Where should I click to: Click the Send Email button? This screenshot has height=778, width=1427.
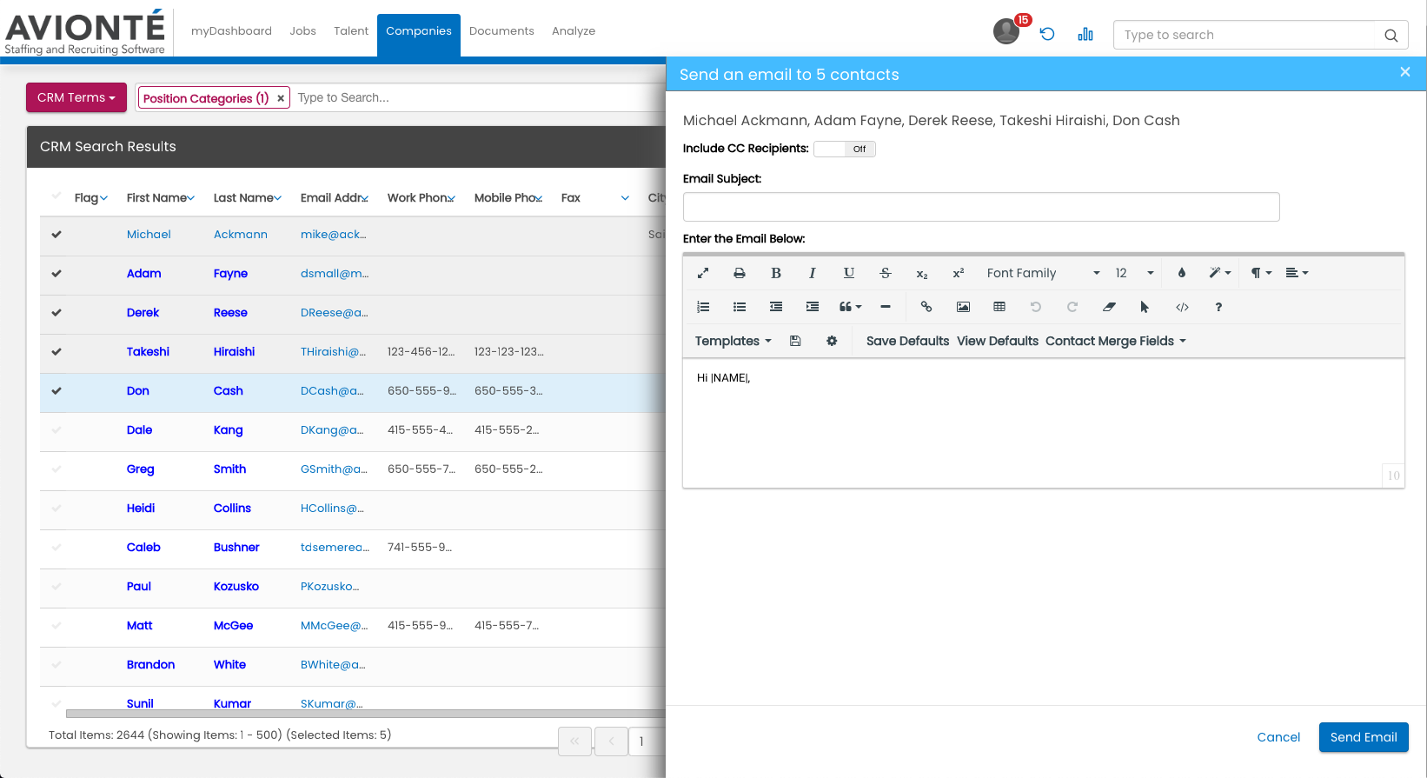[x=1363, y=737]
